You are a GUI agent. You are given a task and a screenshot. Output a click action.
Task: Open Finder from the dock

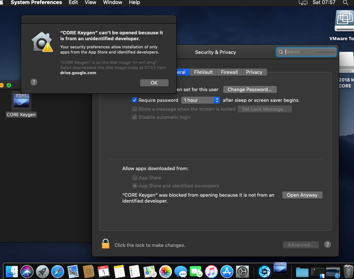pos(12,271)
